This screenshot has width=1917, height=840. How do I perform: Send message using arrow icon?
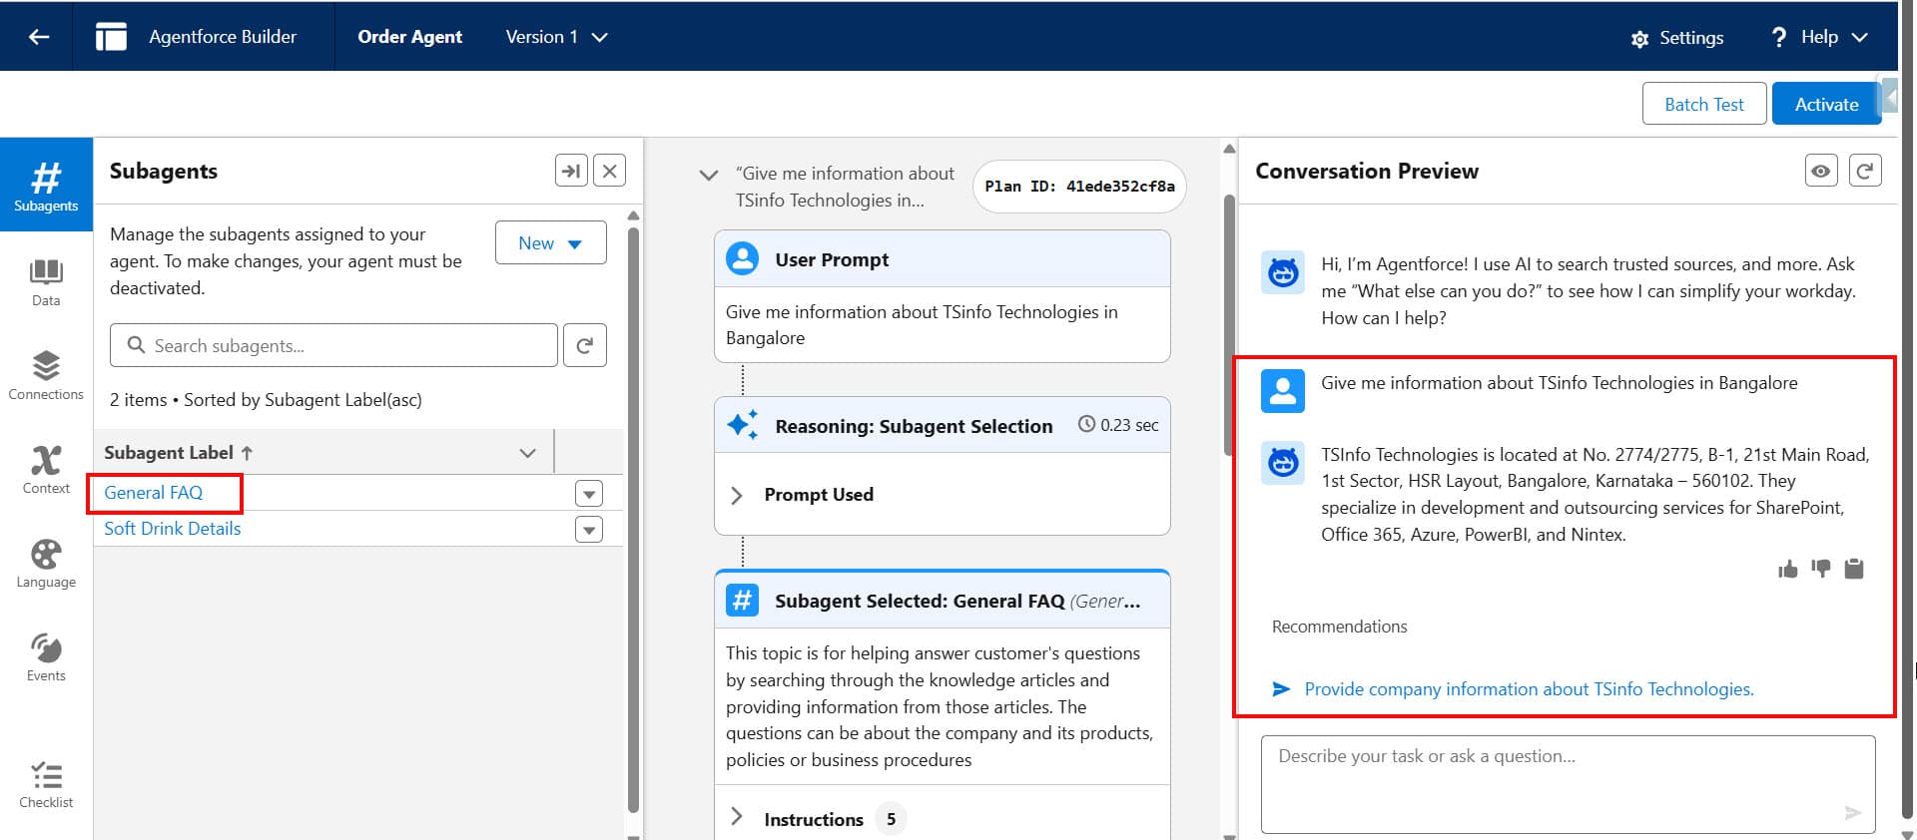(x=1852, y=812)
